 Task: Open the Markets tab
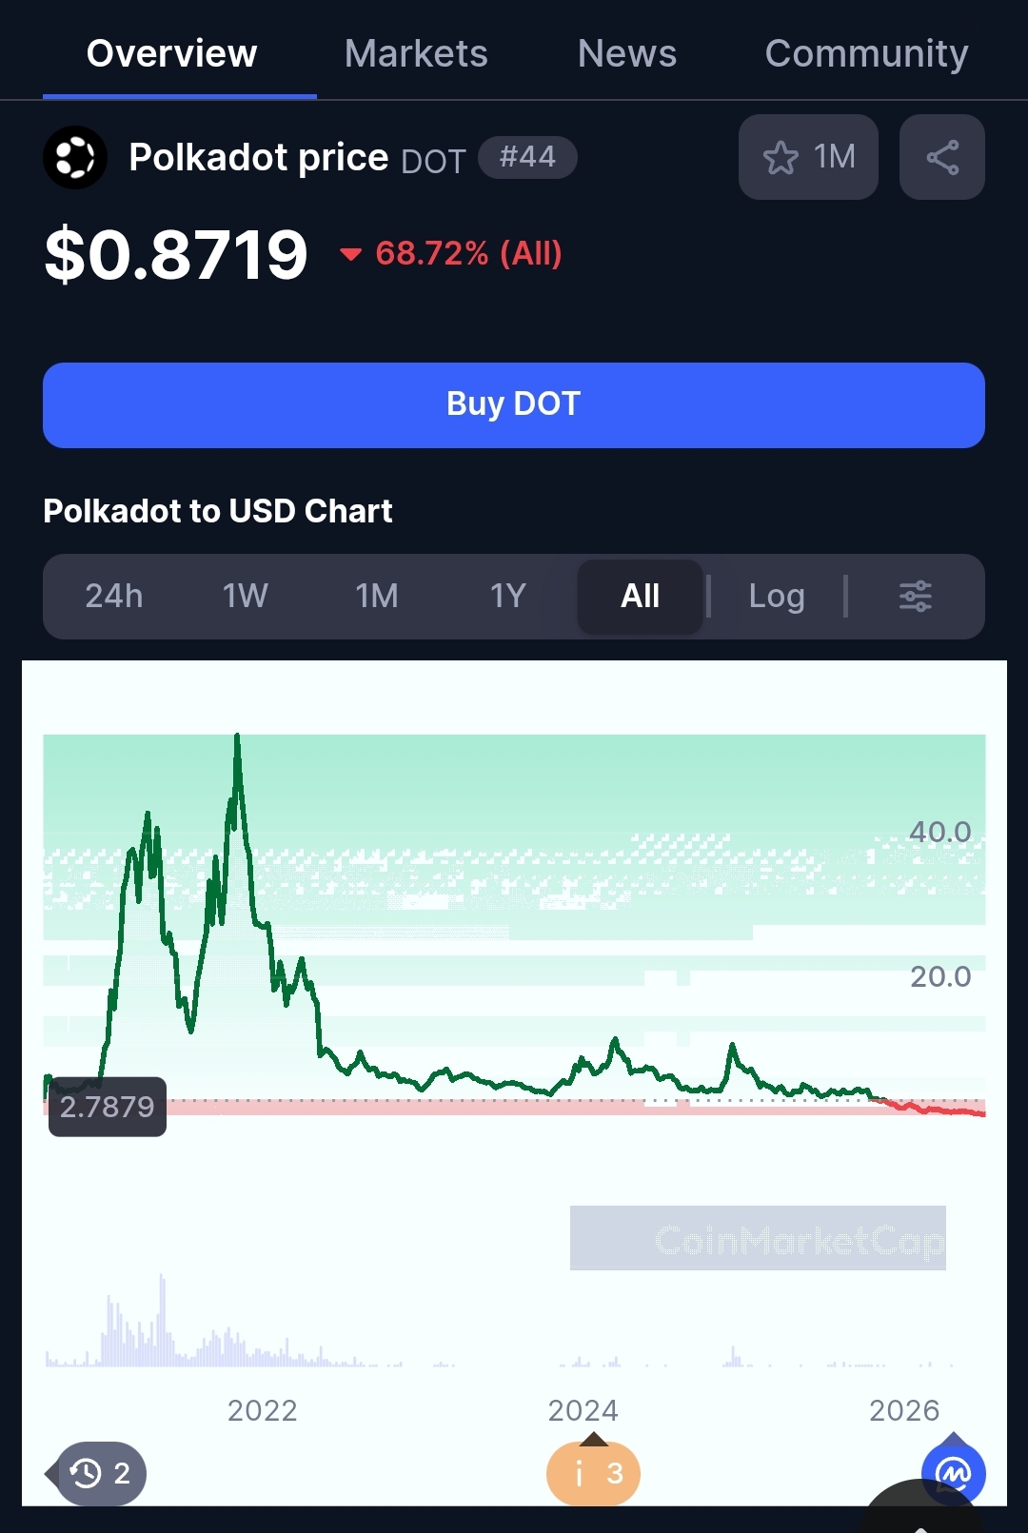click(x=416, y=53)
